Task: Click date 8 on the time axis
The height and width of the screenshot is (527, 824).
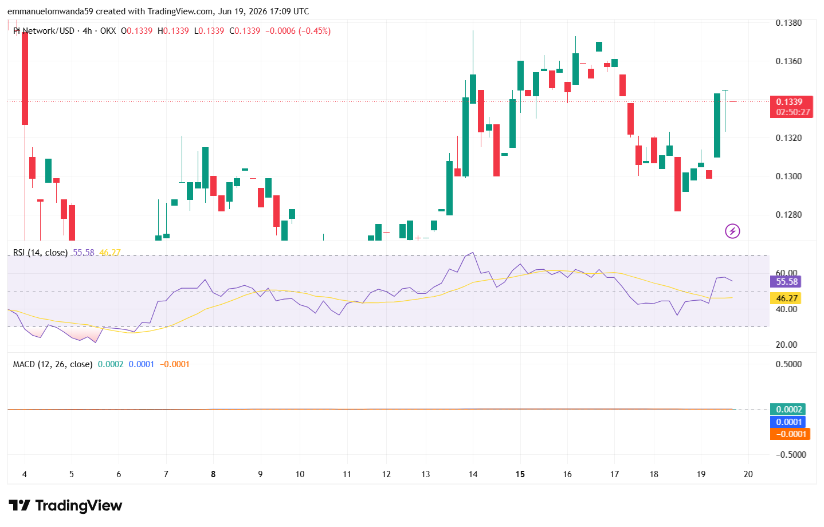Action: pyautogui.click(x=213, y=474)
